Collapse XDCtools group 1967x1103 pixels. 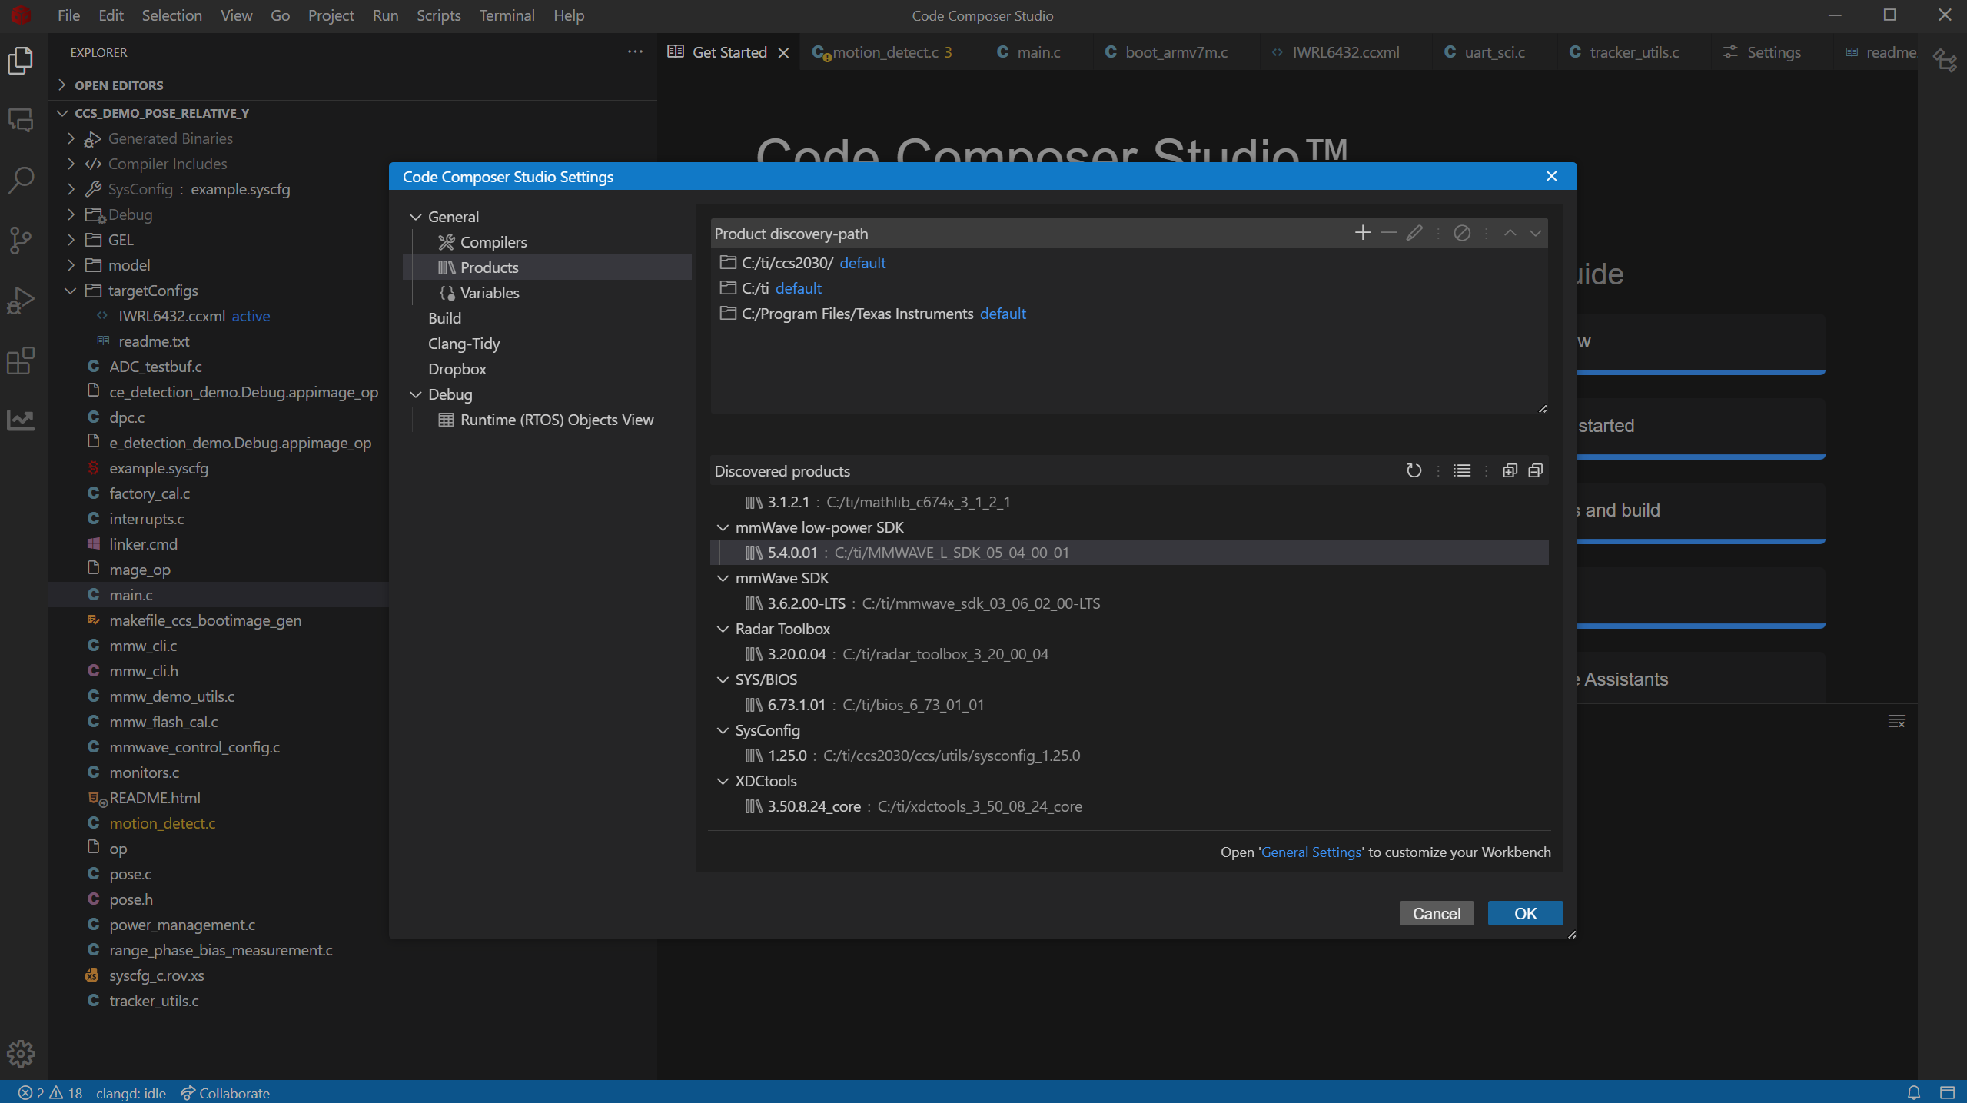(x=723, y=781)
